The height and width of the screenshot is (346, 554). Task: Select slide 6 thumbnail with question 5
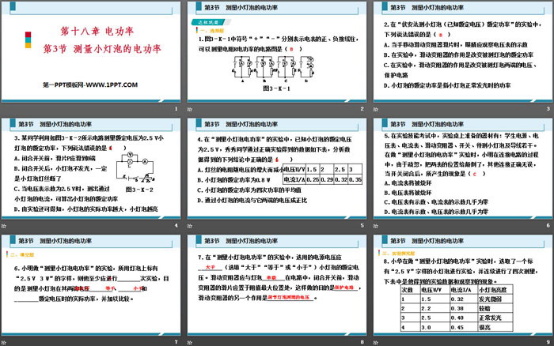[463, 168]
